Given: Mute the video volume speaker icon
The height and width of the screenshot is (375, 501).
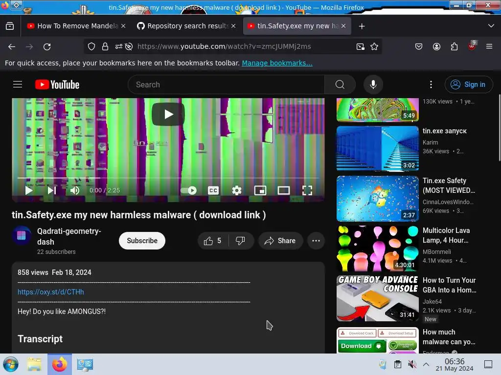Looking at the screenshot, I should 75,190.
